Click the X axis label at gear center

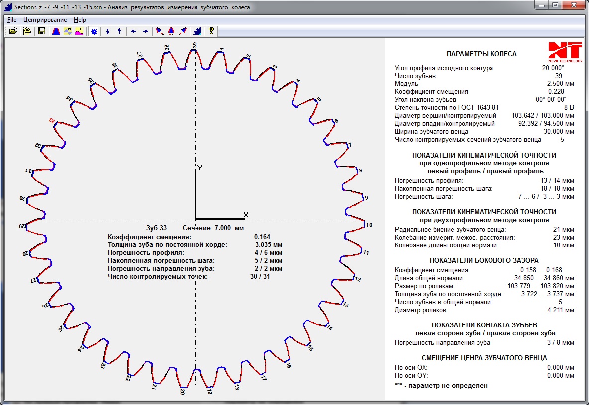tap(246, 215)
